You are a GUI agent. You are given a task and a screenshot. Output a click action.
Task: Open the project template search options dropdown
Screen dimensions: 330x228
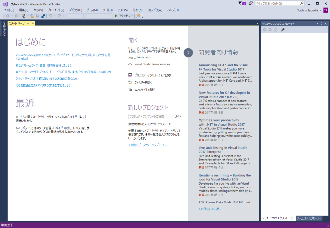coord(180,116)
